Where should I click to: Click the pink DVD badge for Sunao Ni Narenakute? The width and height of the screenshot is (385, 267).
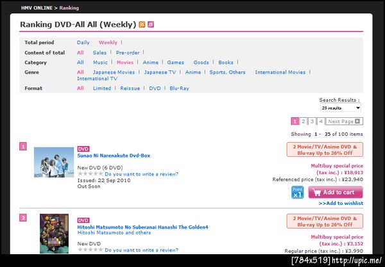83,149
